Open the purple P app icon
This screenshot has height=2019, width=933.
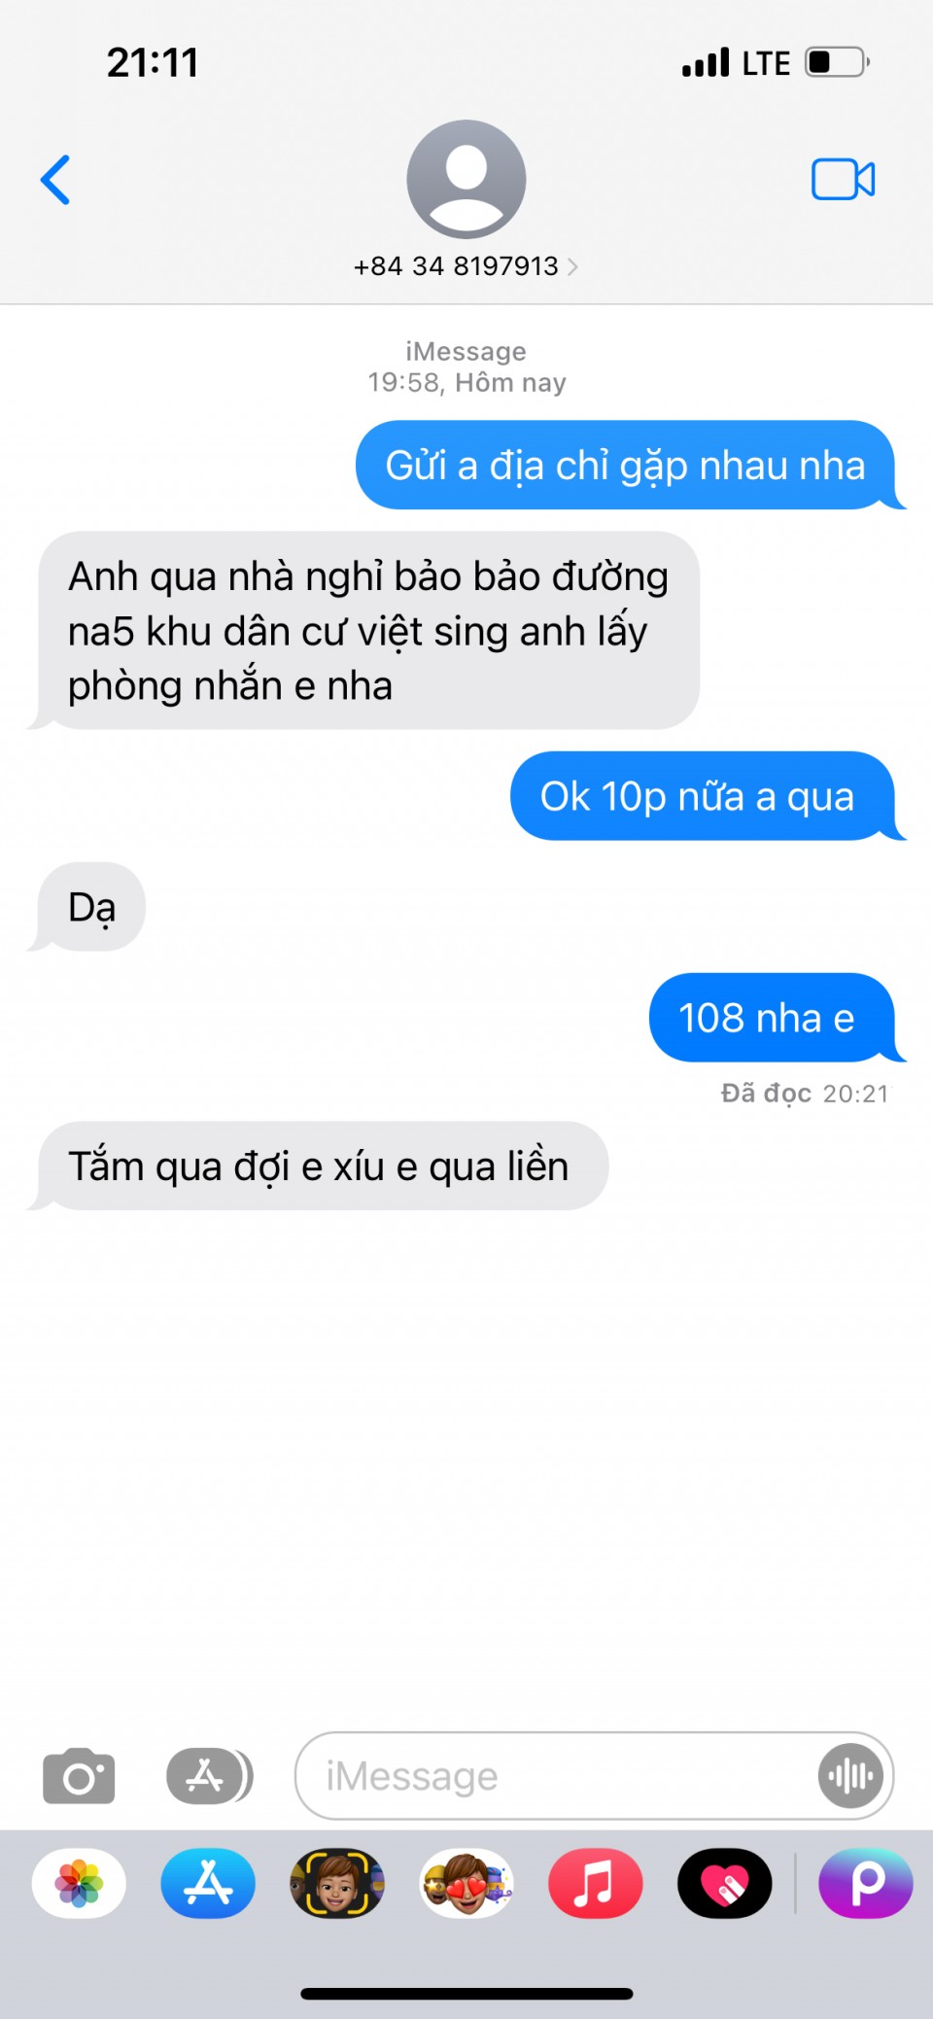click(866, 1883)
